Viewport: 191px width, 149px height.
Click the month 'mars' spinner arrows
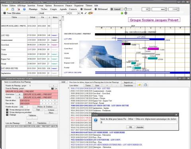[x=166, y=9]
